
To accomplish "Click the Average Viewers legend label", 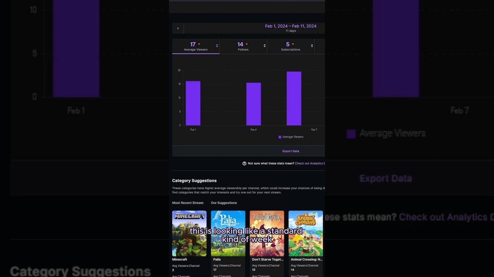I will pos(293,137).
